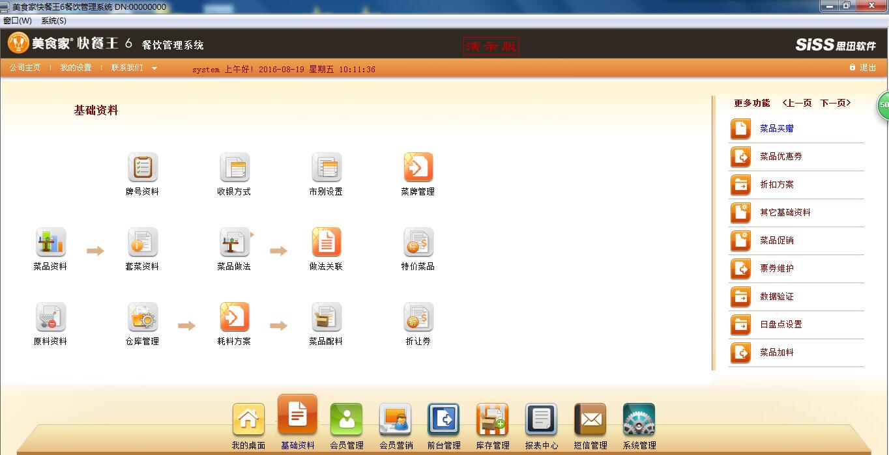Go to 公司主页
Viewport: 889px width, 455px height.
click(25, 68)
